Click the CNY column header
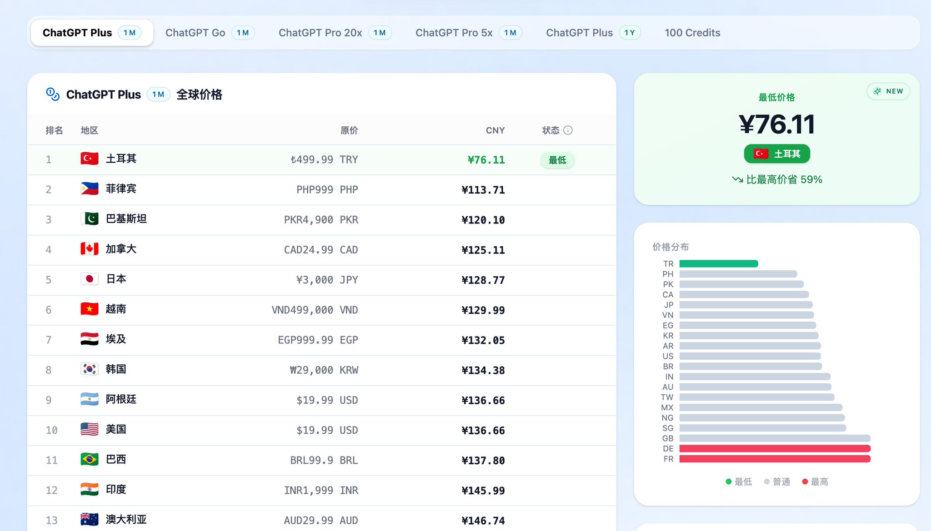 coord(495,130)
